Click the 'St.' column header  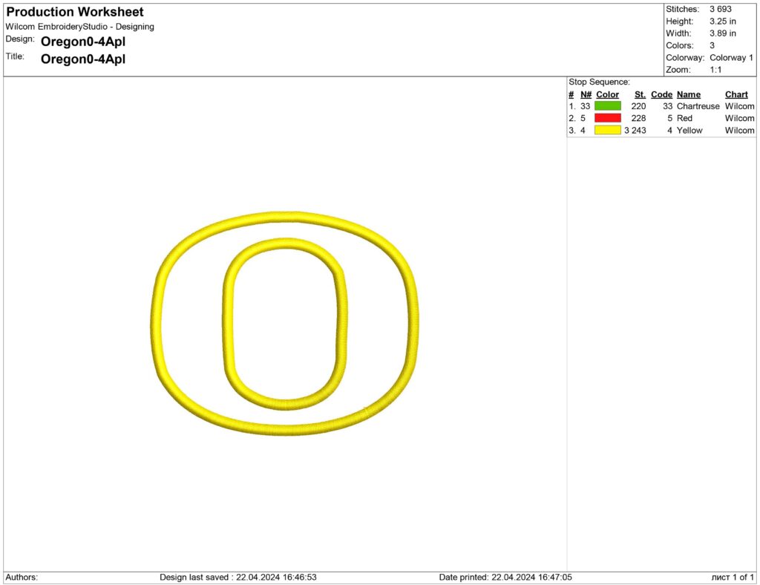[640, 94]
